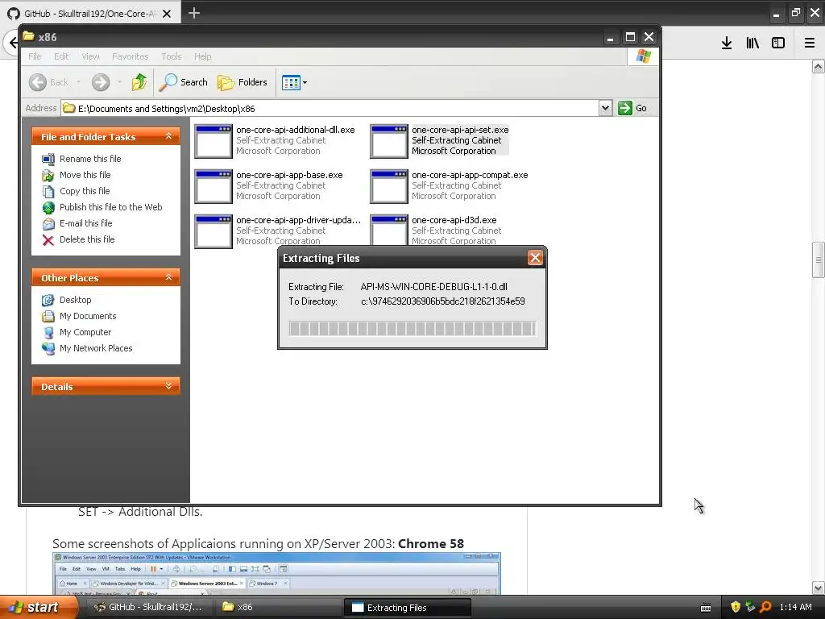Screen dimensions: 825x619
Task: Click the taskbar clock 1:14 AM
Action: coord(795,607)
